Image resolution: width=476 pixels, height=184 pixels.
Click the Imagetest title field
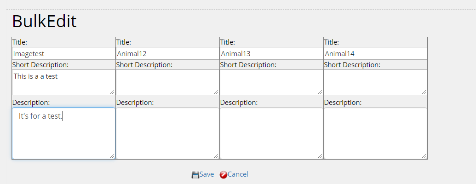tap(63, 53)
